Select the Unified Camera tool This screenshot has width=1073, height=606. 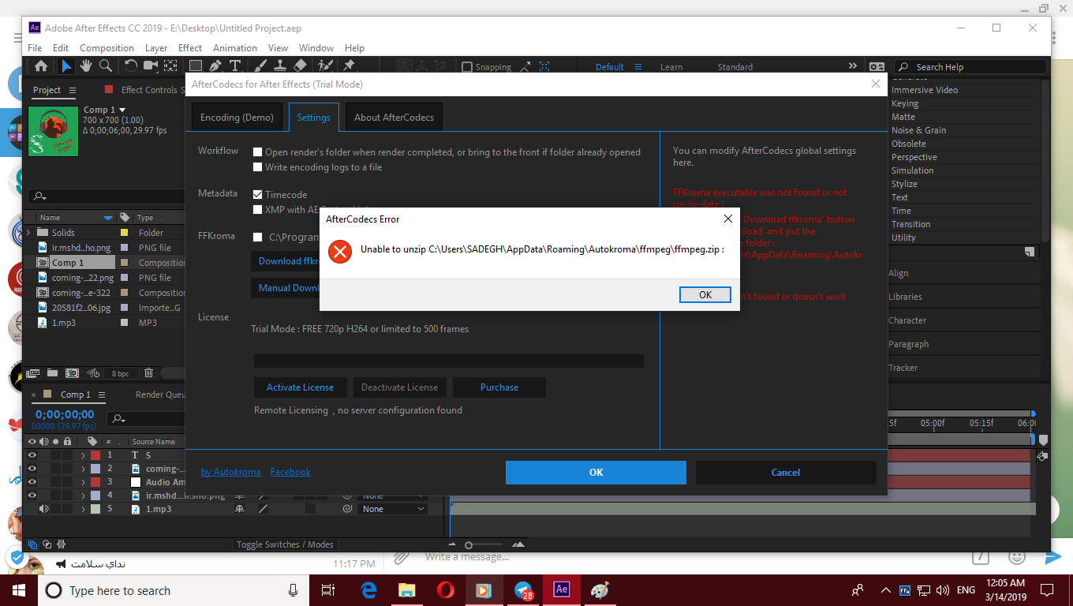tap(150, 67)
